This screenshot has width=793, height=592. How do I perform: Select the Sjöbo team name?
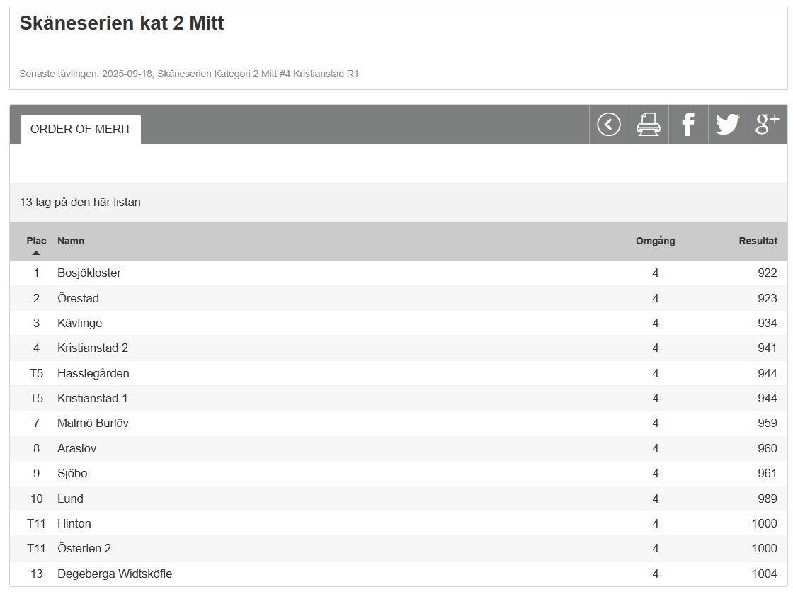[72, 473]
